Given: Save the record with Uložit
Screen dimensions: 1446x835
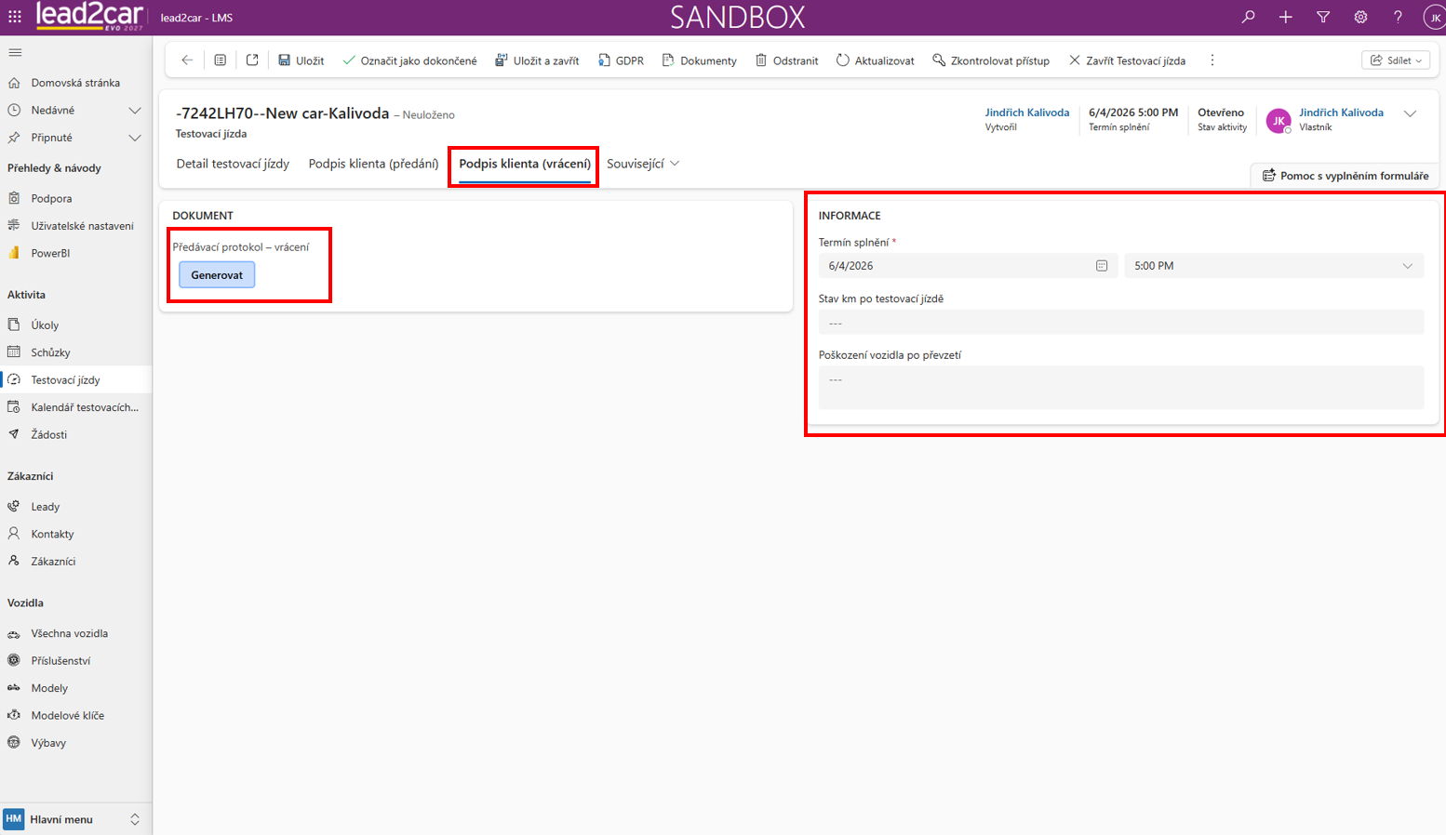Looking at the screenshot, I should click(301, 60).
